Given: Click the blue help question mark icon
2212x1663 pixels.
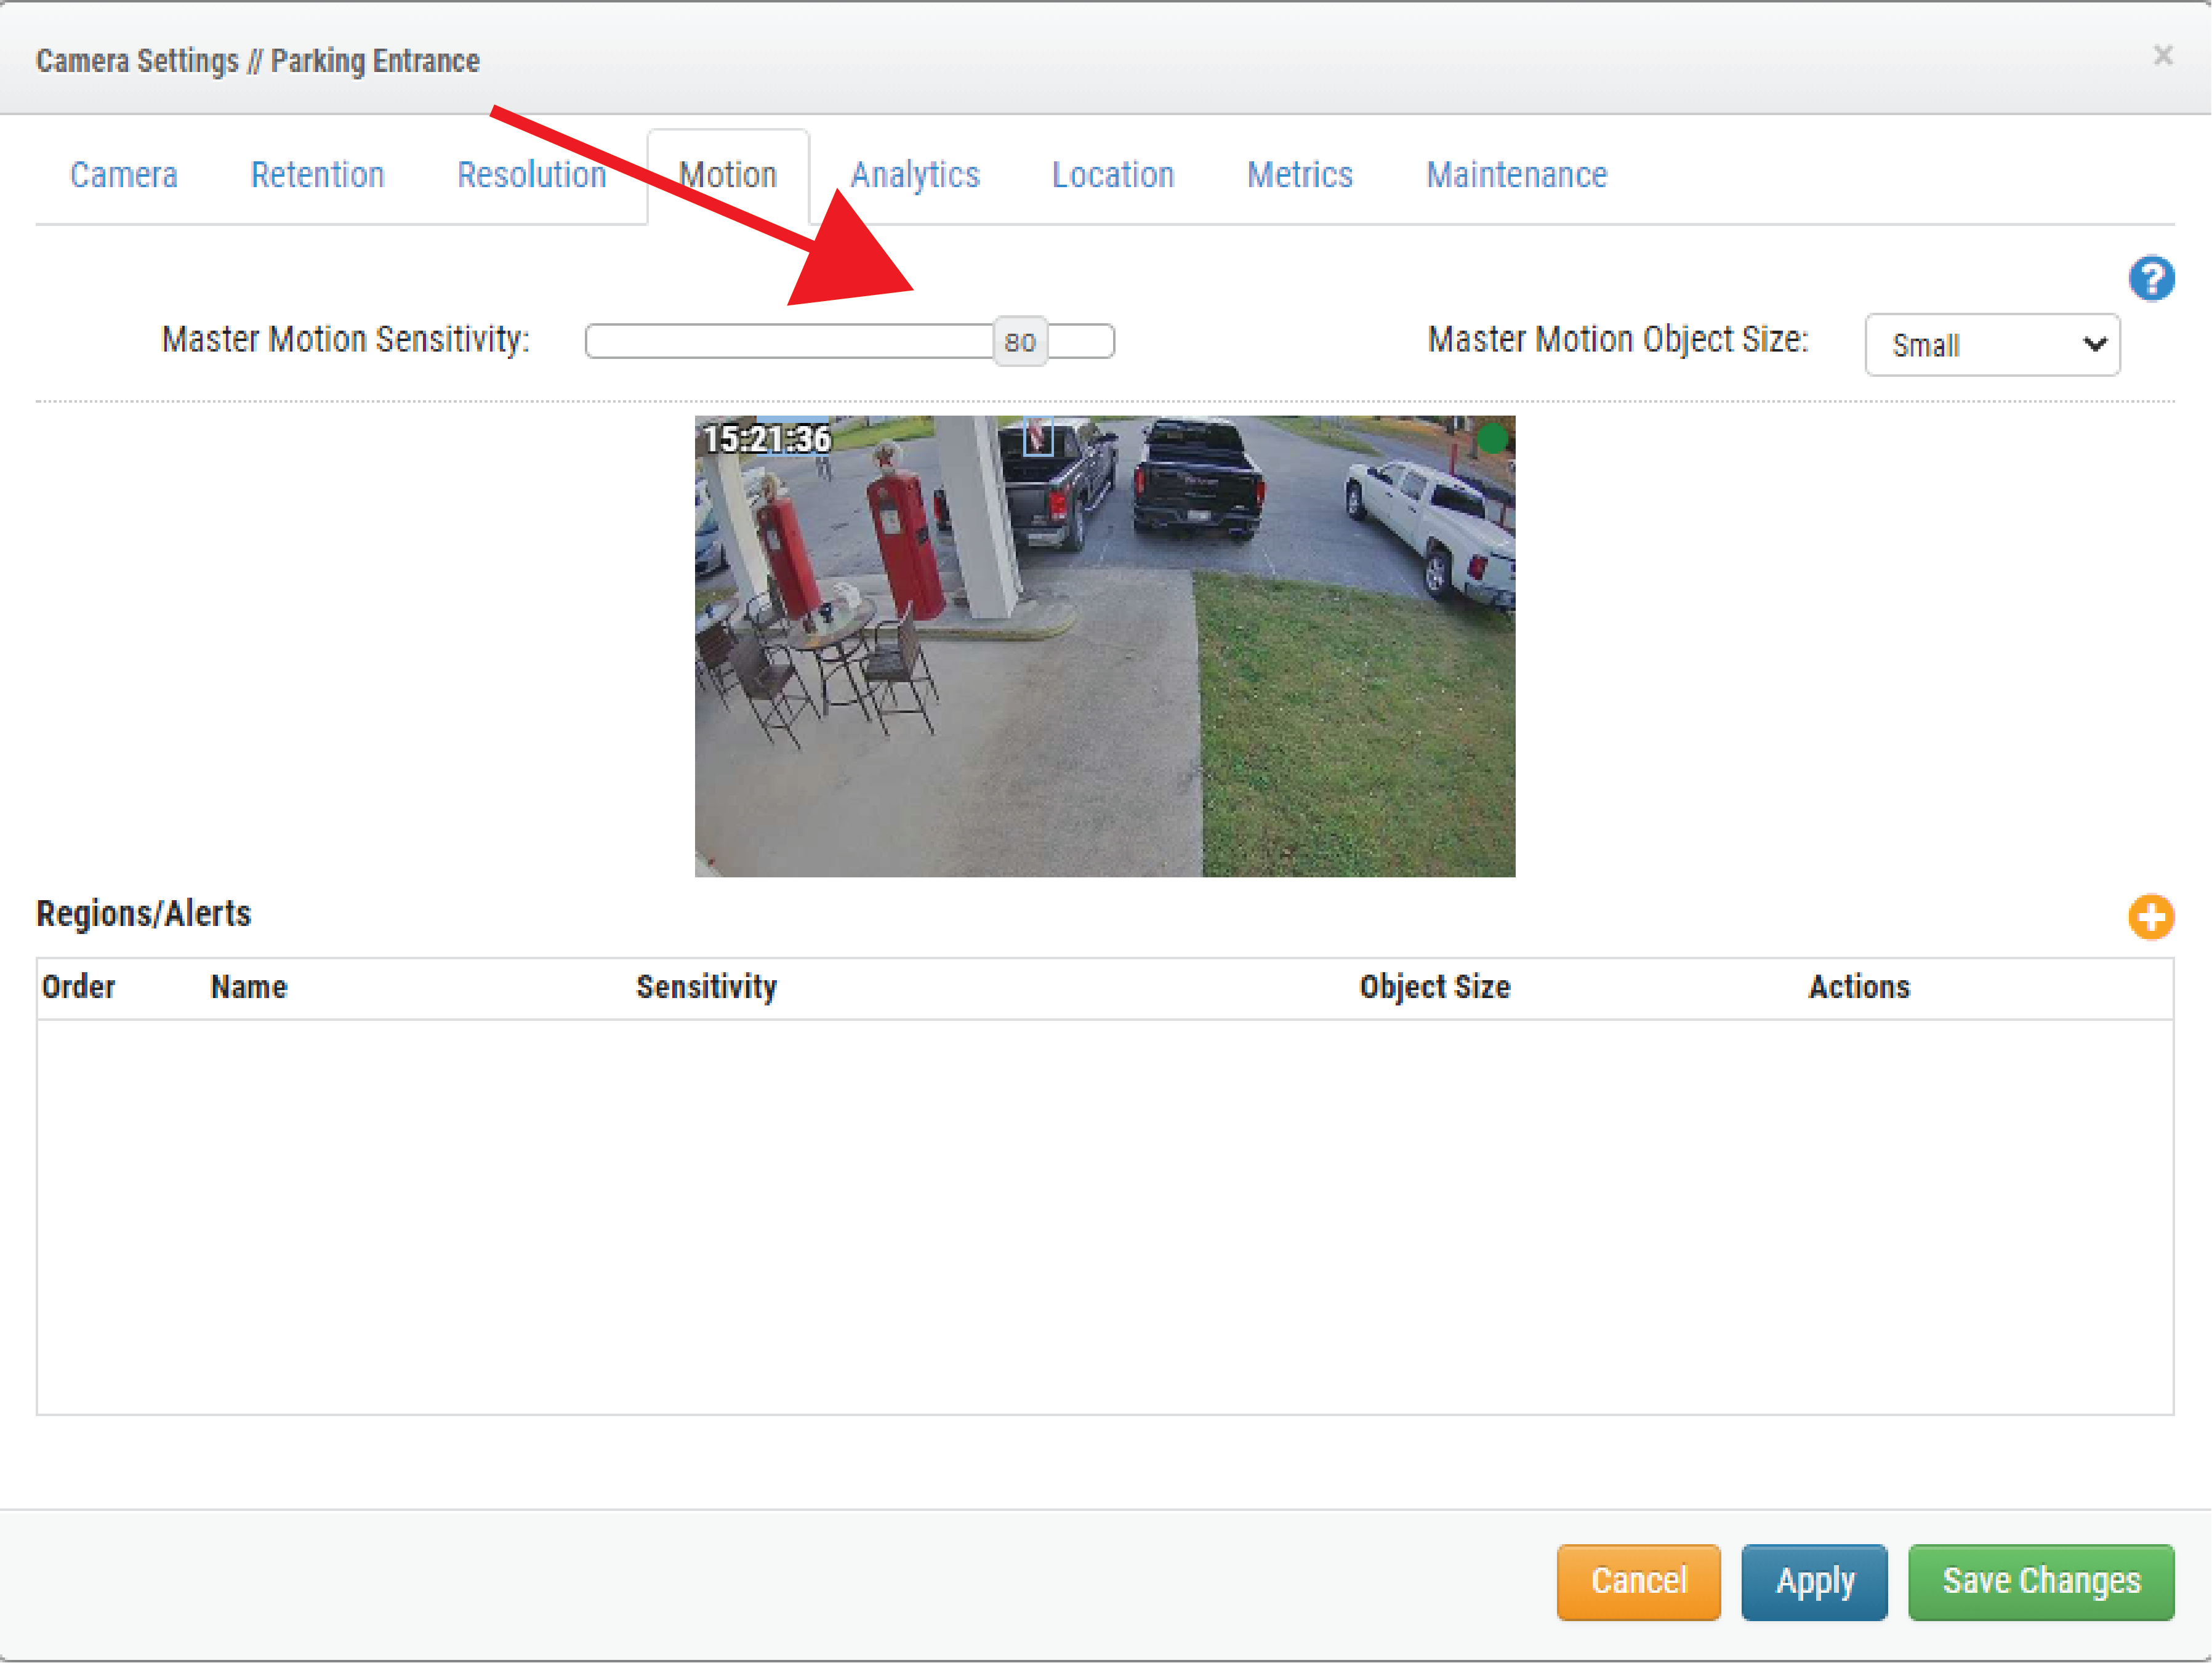Looking at the screenshot, I should (x=2151, y=278).
